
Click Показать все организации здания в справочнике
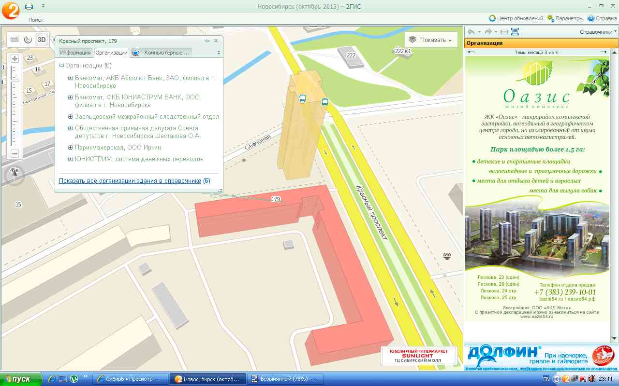coord(130,181)
